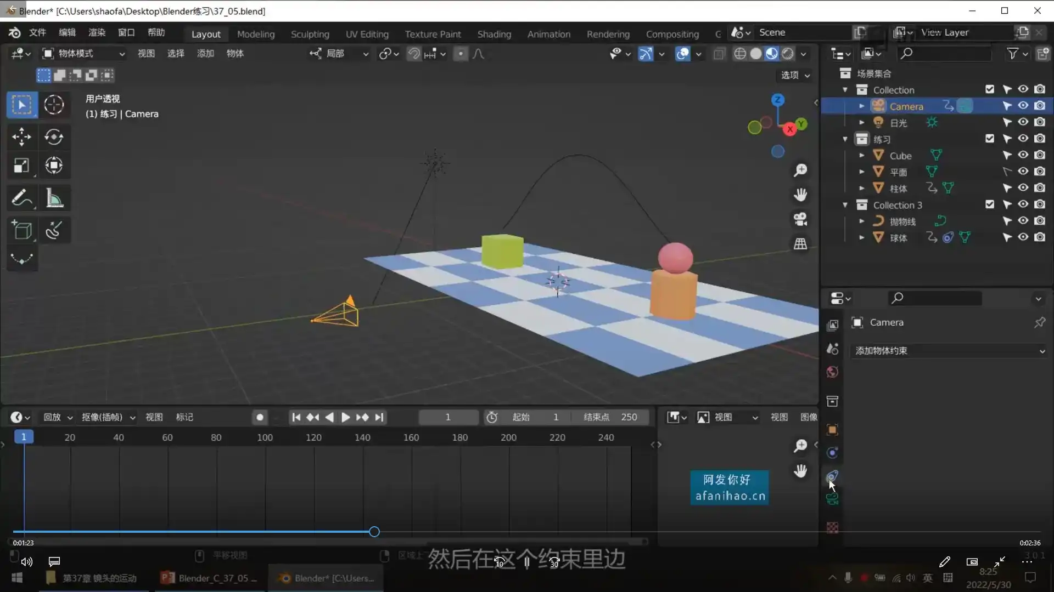Switch to the Object properties tab
This screenshot has width=1054, height=592.
[832, 430]
